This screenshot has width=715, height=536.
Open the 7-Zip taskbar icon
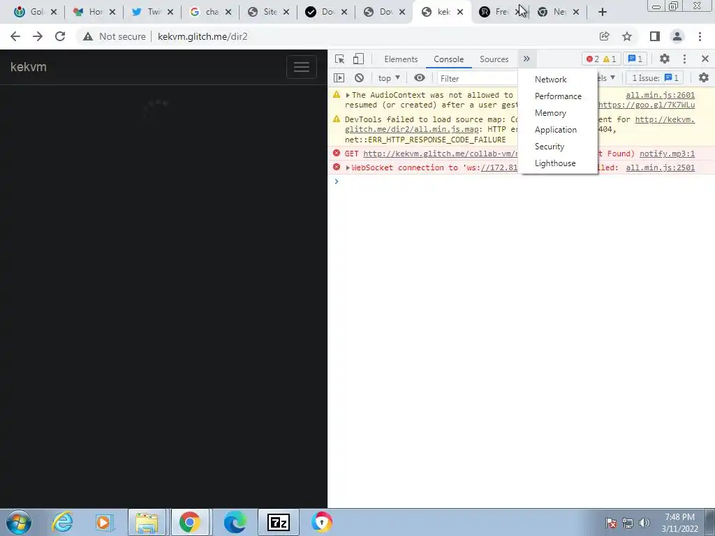click(279, 522)
